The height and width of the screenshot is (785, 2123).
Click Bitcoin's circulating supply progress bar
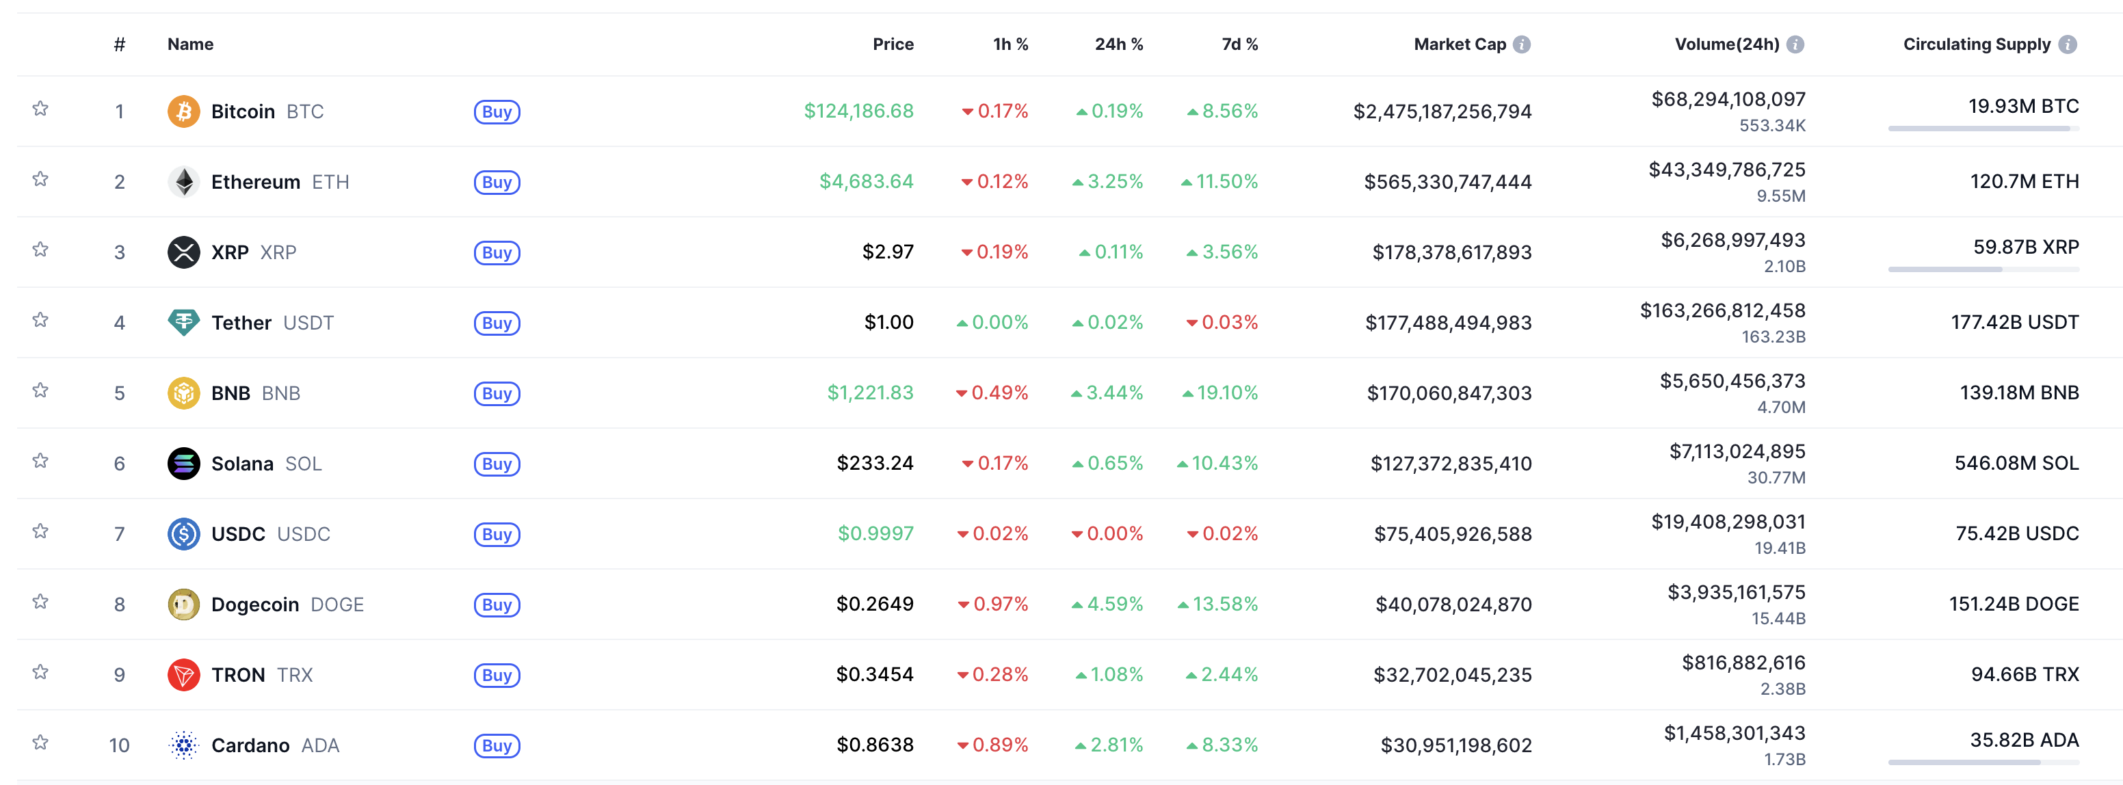tap(1983, 129)
